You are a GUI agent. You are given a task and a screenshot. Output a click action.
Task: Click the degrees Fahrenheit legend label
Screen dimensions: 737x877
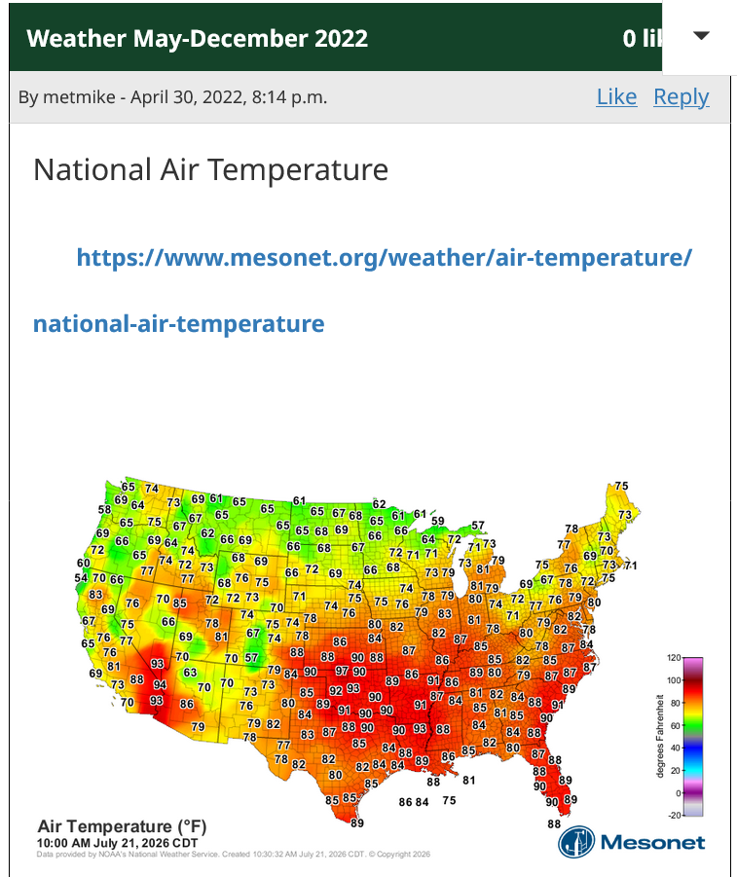click(660, 736)
